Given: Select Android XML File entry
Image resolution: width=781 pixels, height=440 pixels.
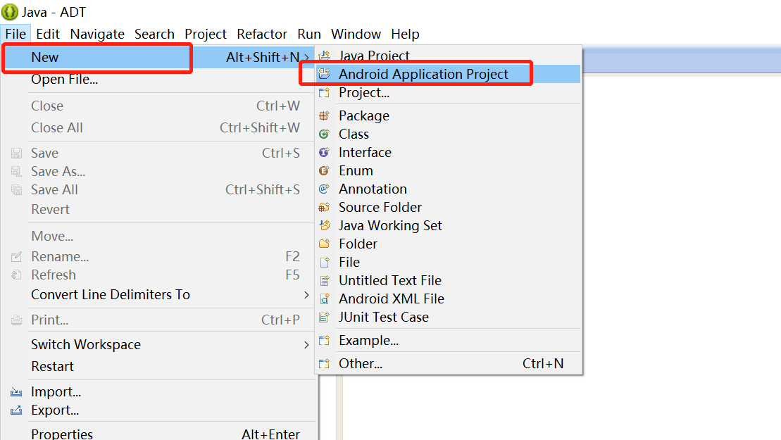Looking at the screenshot, I should (449, 298).
